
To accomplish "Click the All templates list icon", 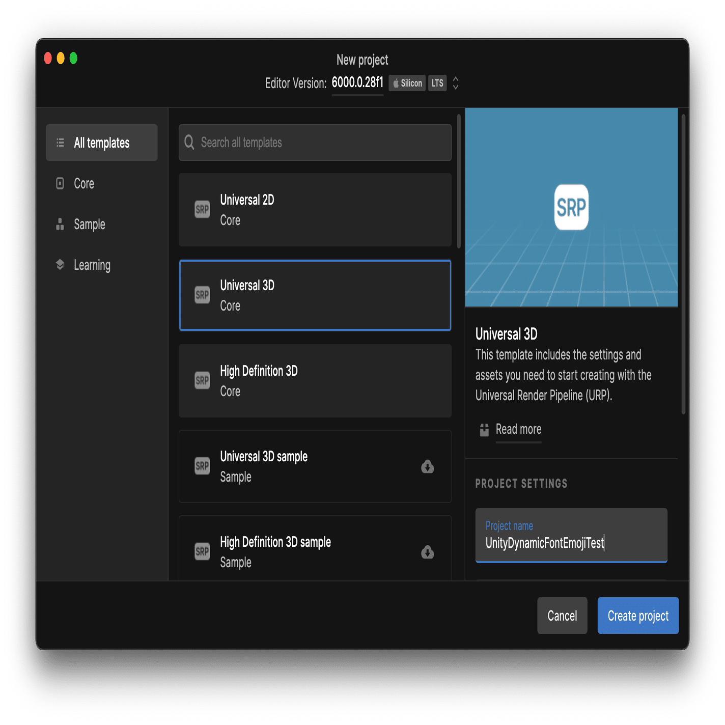I will pos(60,143).
